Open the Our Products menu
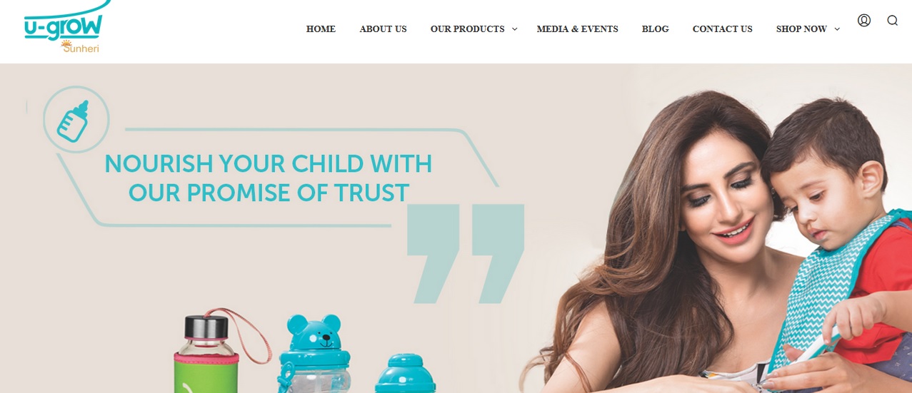The height and width of the screenshot is (393, 912). (467, 29)
